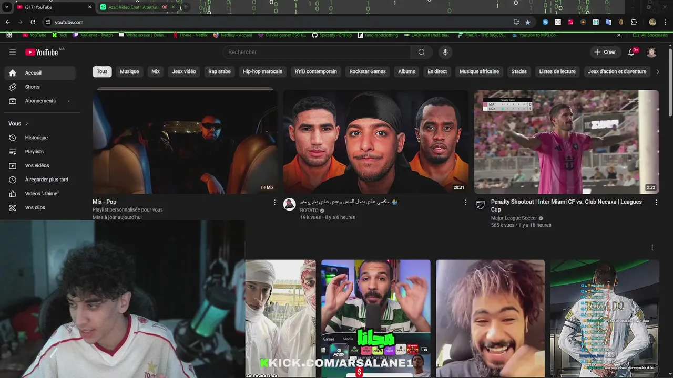Viewport: 673px width, 378px height.
Task: Select the R'n'B contemporain chip
Action: point(316,71)
